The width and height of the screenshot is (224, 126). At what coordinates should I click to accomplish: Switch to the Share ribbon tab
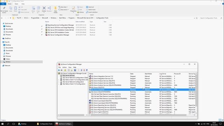pos(16,4)
